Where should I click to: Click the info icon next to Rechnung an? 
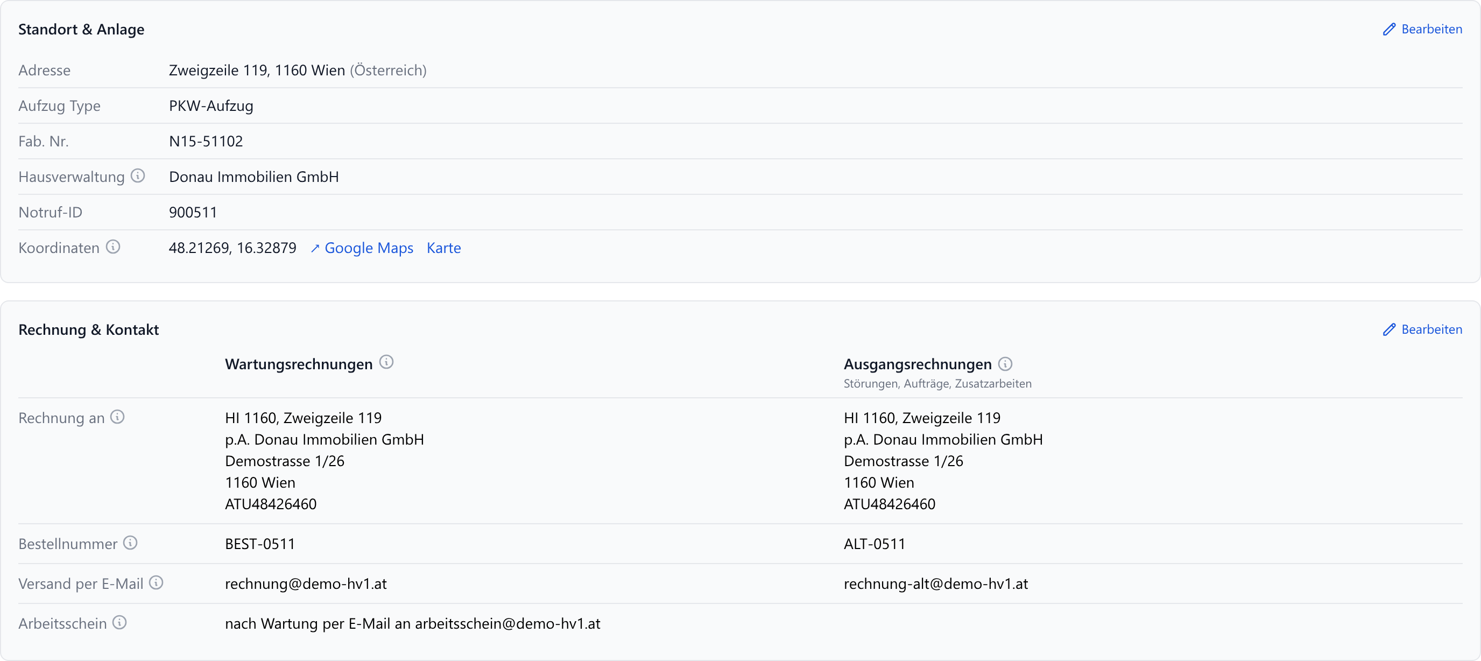[x=117, y=417]
